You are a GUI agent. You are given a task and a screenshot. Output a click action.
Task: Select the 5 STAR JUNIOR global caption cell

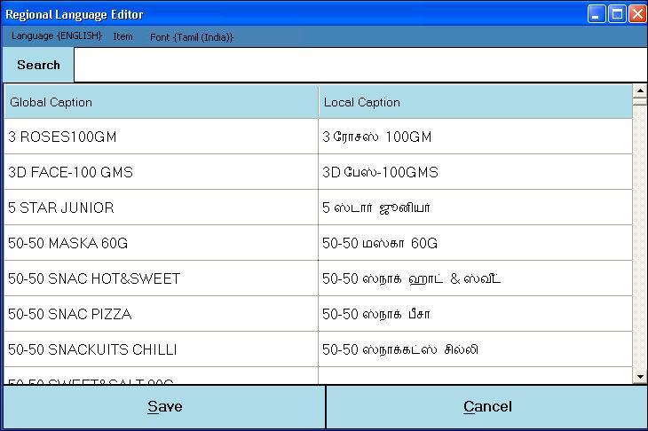[162, 208]
